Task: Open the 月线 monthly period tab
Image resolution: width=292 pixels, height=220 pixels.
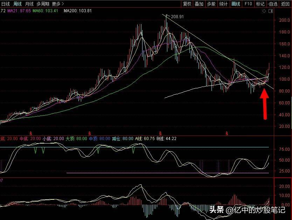Action: click(29, 4)
